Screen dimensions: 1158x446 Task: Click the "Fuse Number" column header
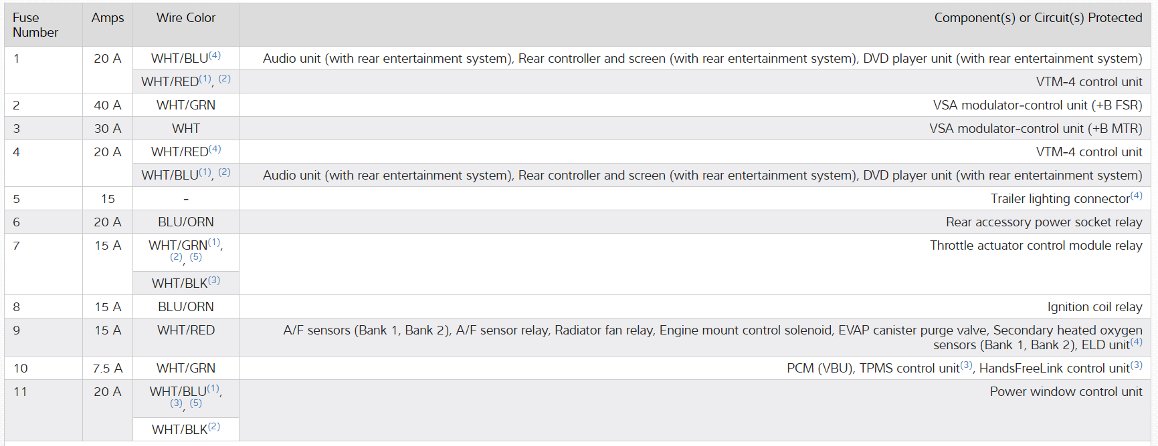point(35,25)
